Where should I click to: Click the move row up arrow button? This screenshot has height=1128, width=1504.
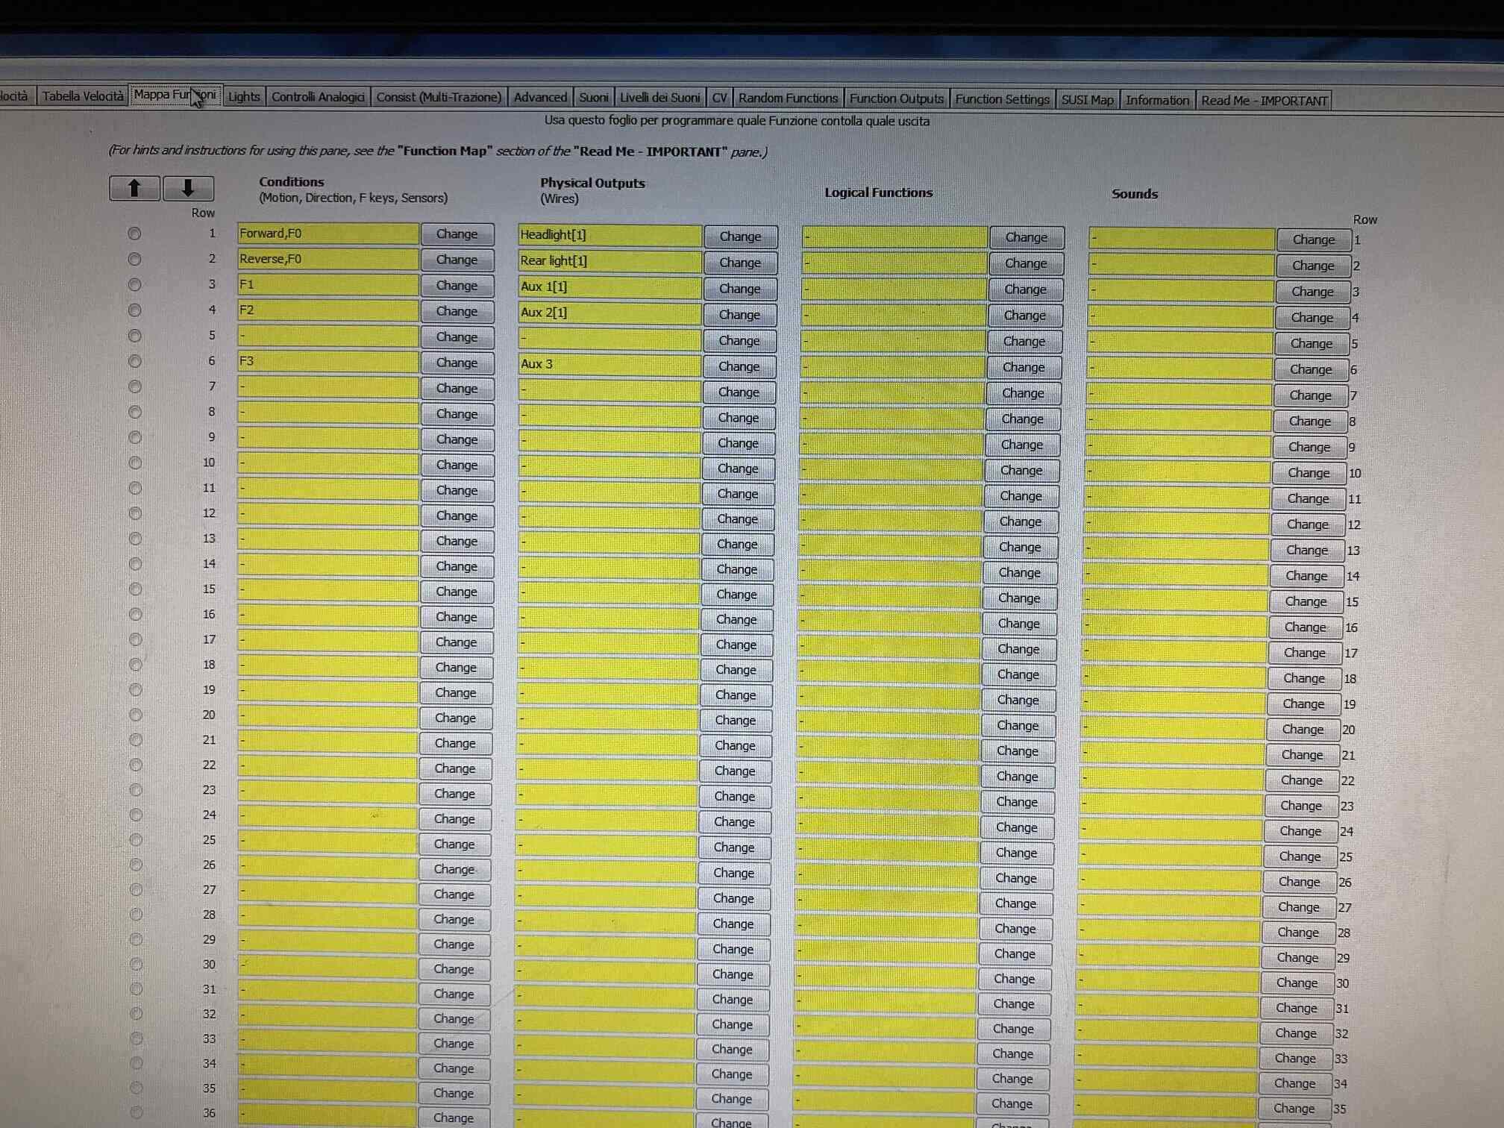(x=134, y=188)
